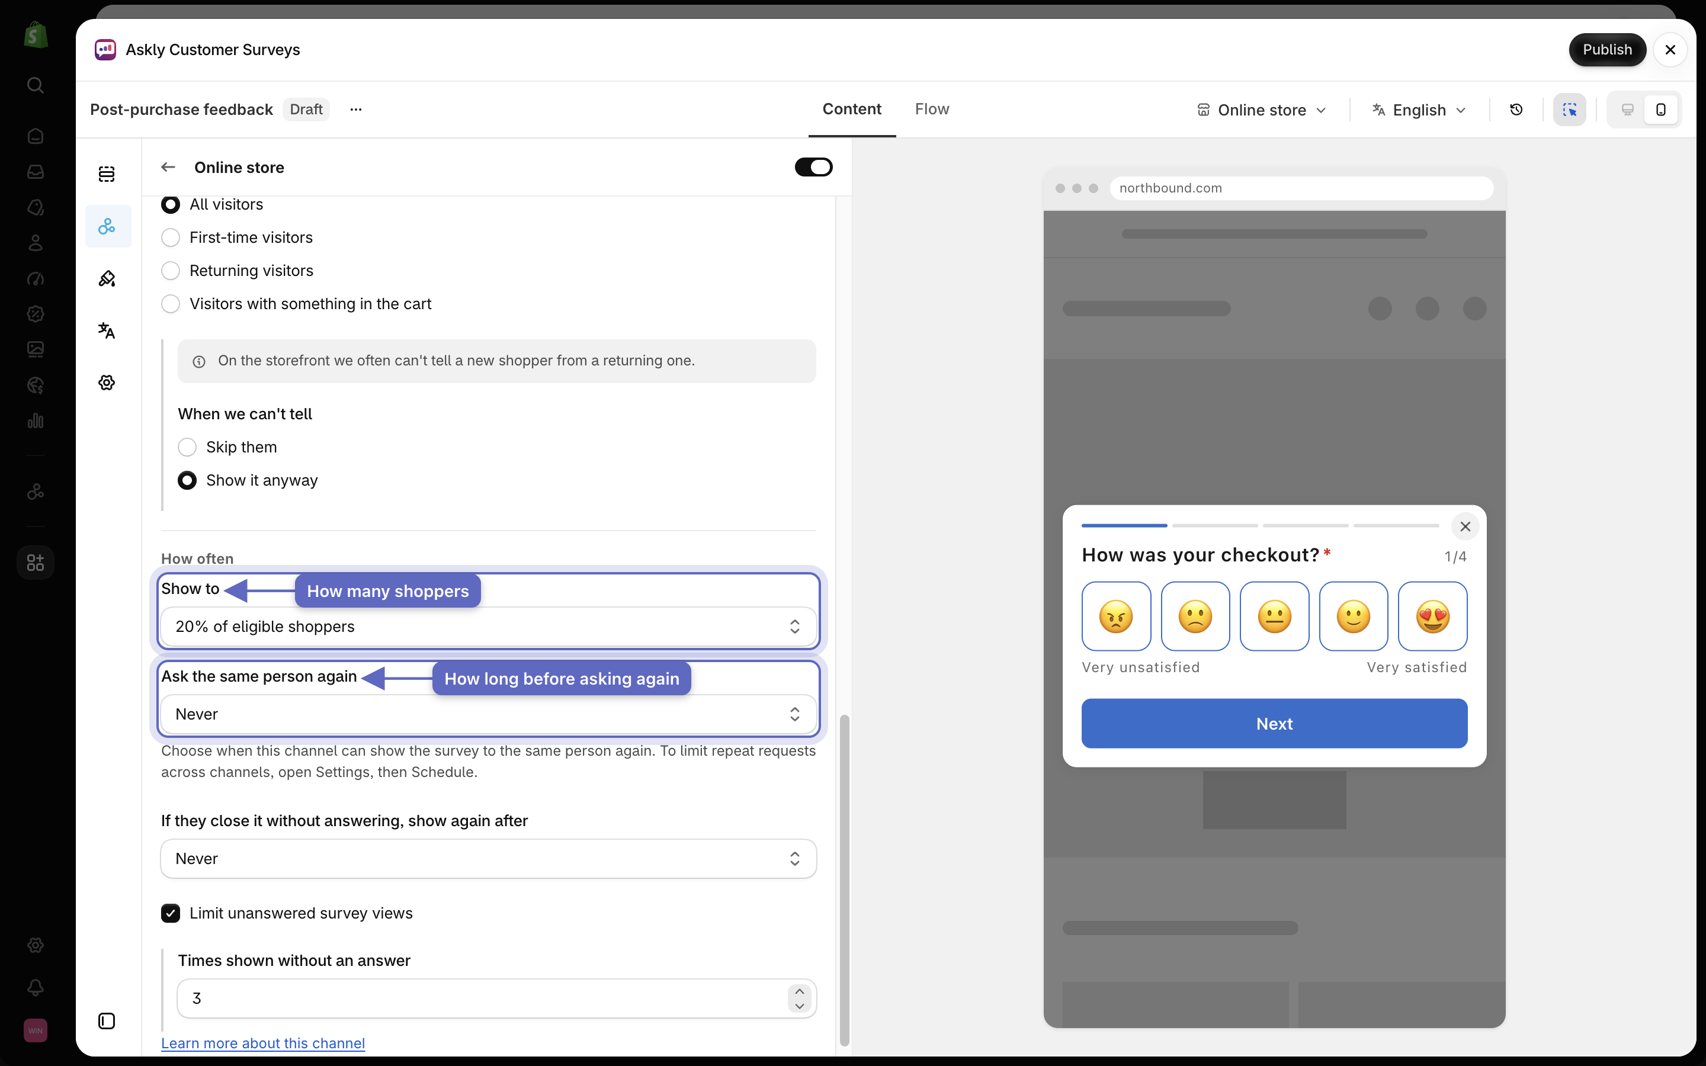The image size is (1706, 1066).
Task: Close the survey preview popup
Action: pos(1465,526)
